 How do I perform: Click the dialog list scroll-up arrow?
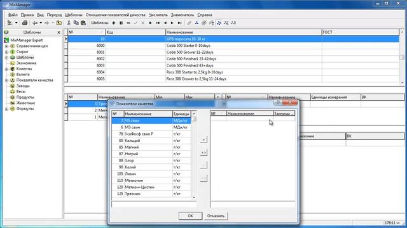click(193, 114)
